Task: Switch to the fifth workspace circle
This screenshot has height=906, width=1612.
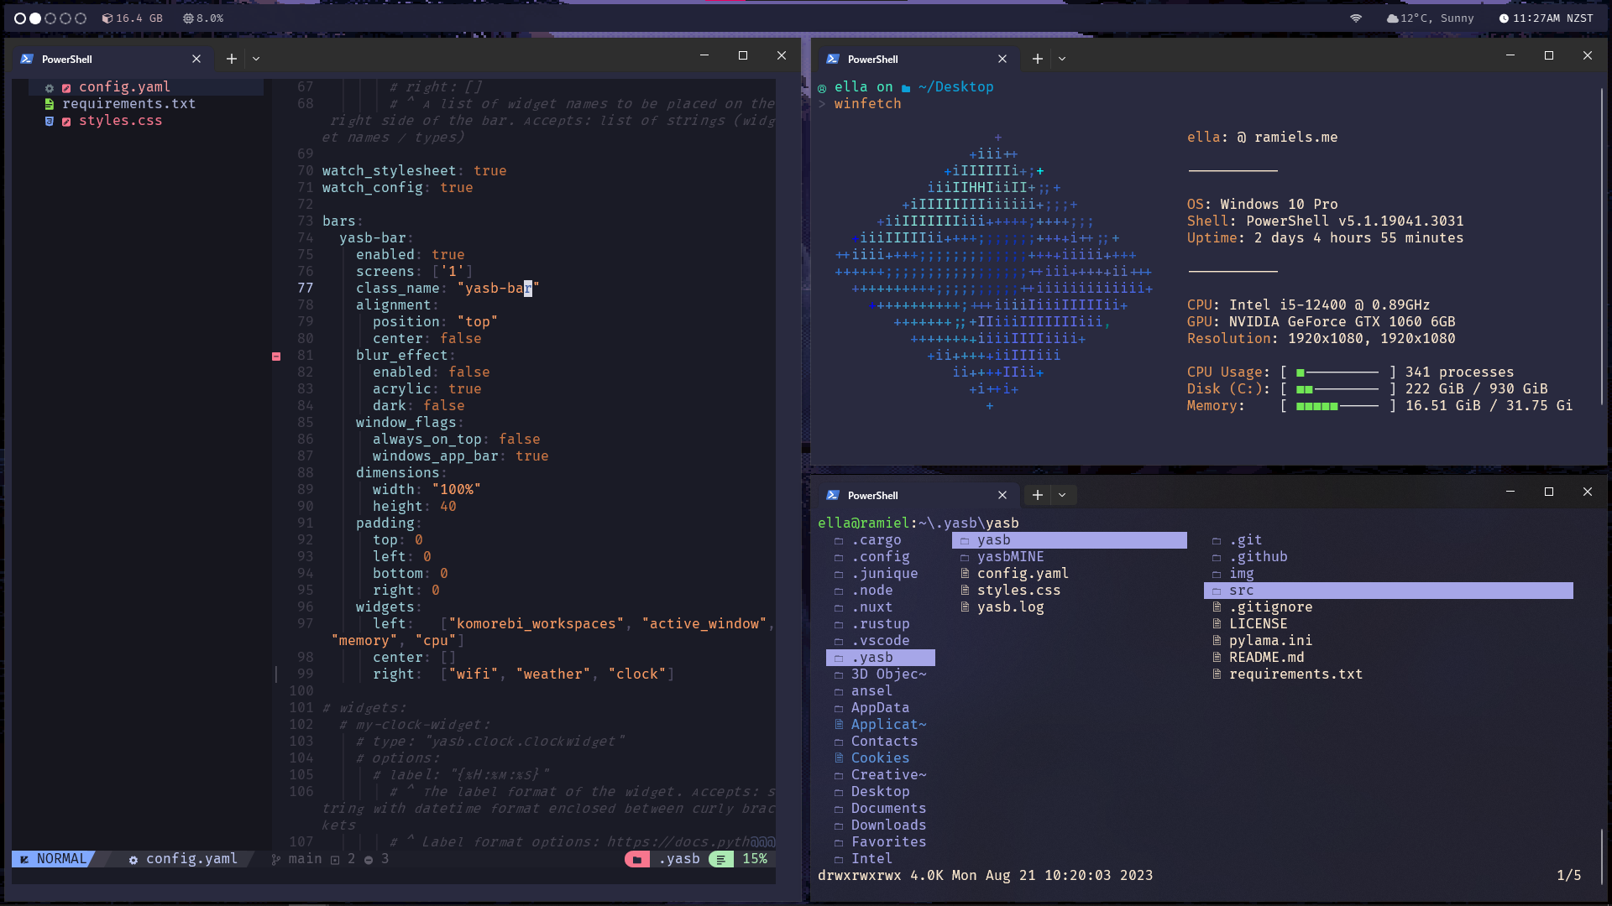Action: (81, 18)
